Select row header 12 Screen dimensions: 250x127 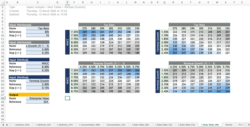pyautogui.click(x=2, y=43)
